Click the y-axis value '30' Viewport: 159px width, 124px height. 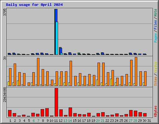5,58
